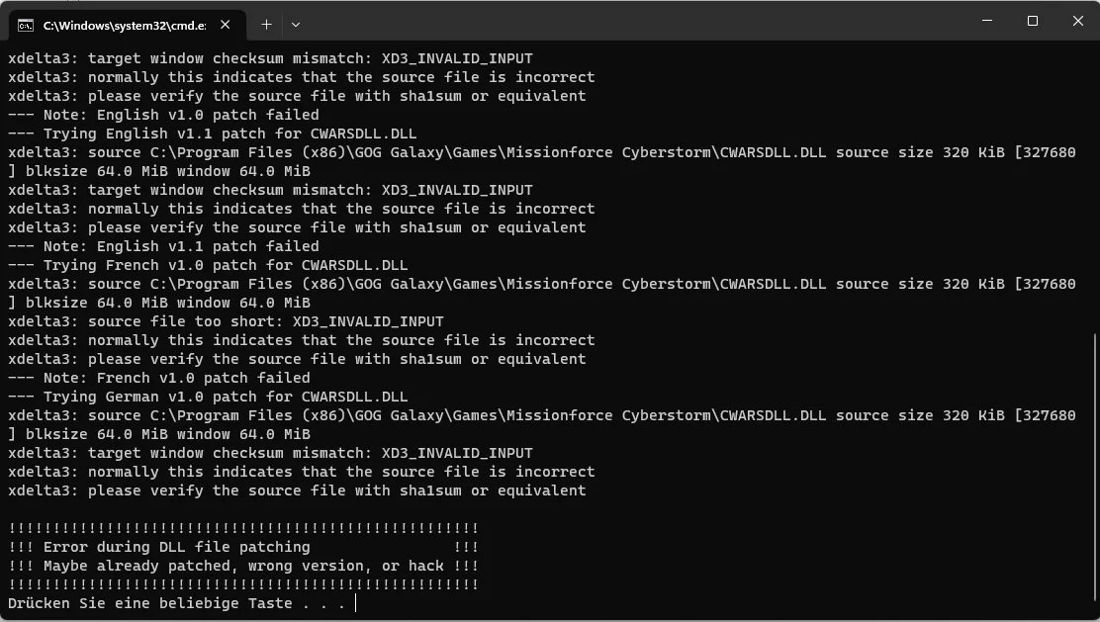The image size is (1100, 622).
Task: Click the 'Trying German v1.0 patch' line
Action: coord(208,397)
